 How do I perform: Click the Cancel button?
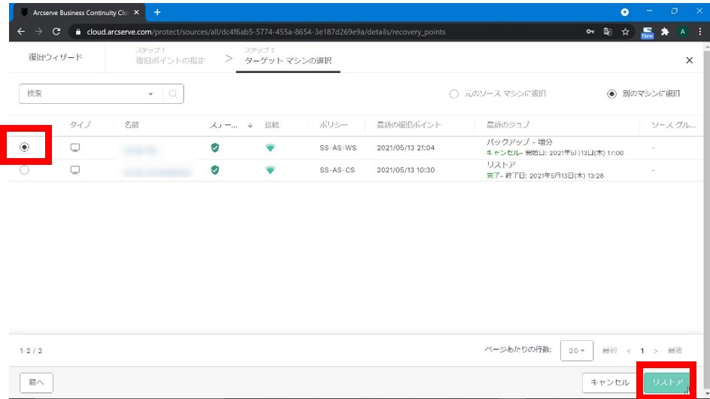[x=609, y=382]
